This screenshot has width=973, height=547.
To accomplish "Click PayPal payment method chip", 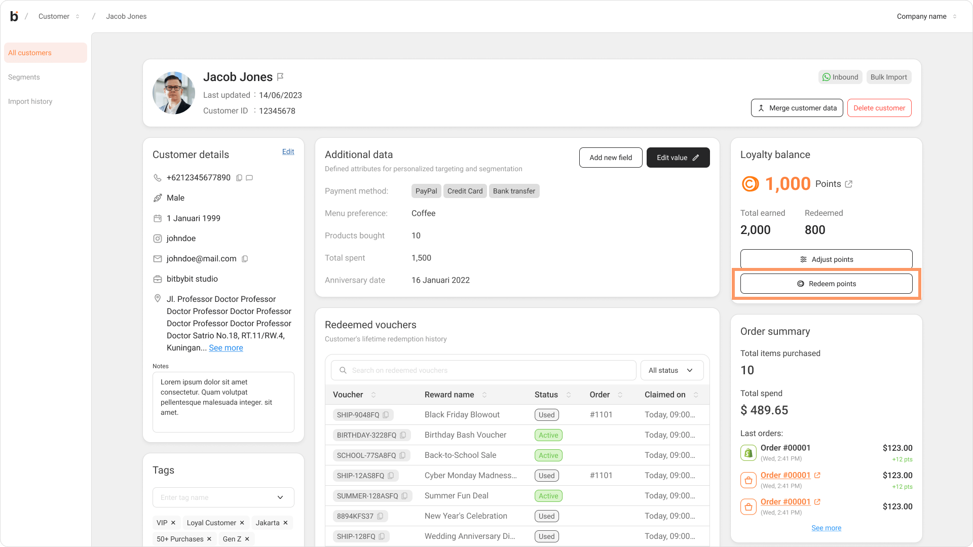I will coord(426,191).
